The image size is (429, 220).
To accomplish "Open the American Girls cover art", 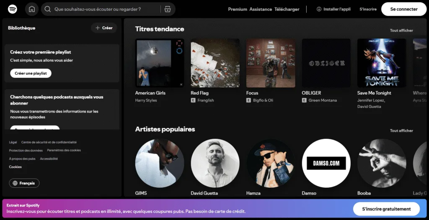I will (x=160, y=63).
